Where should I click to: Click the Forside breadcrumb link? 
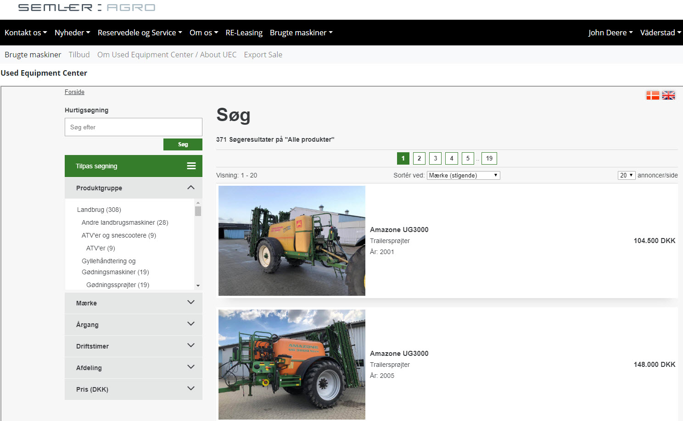[x=74, y=92]
